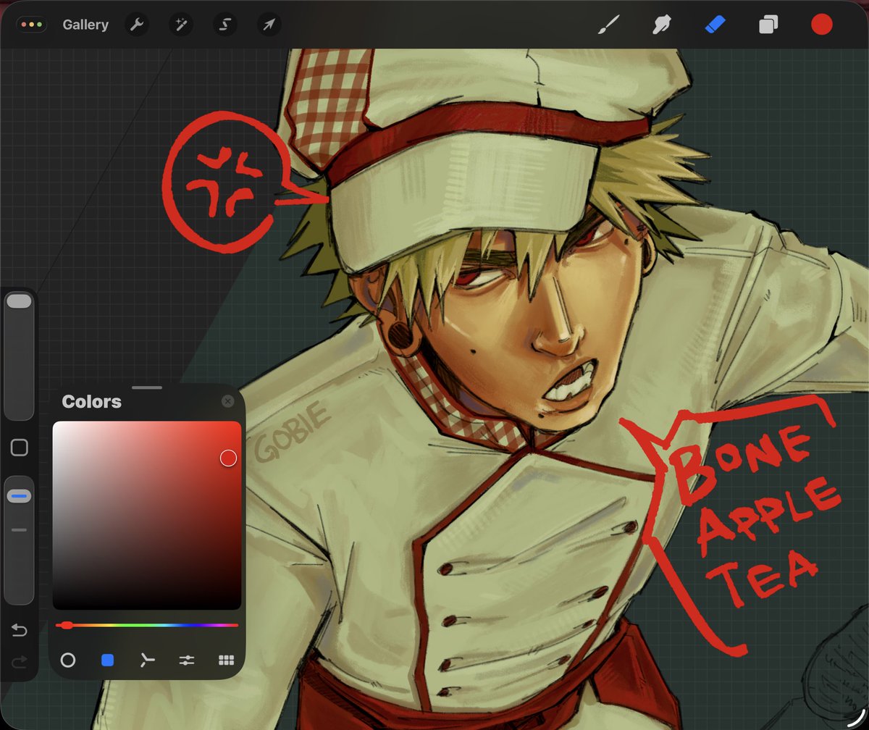
Task: Click the brush size slider handle
Action: click(x=19, y=302)
